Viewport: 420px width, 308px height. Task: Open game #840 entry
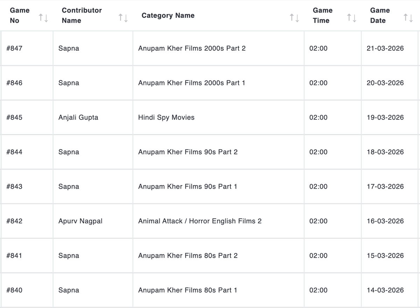click(x=14, y=290)
